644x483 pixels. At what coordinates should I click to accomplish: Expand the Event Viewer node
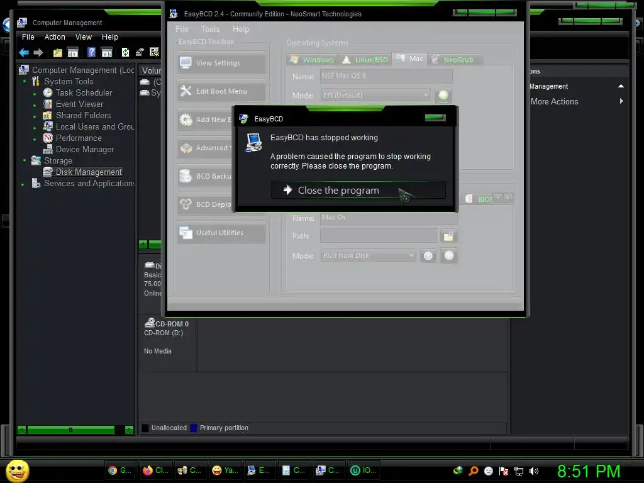point(35,105)
